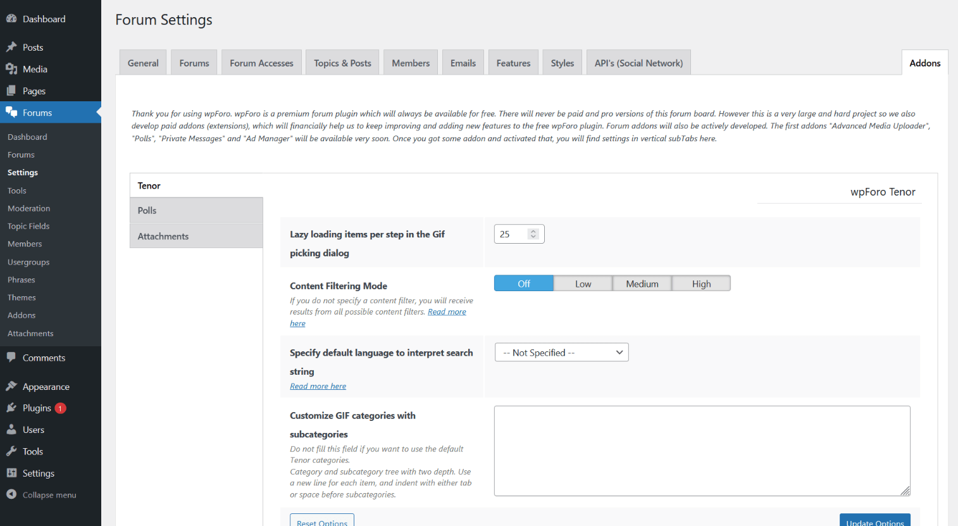Set Content Filtering Mode to High
Viewport: 958px width, 526px height.
click(701, 284)
